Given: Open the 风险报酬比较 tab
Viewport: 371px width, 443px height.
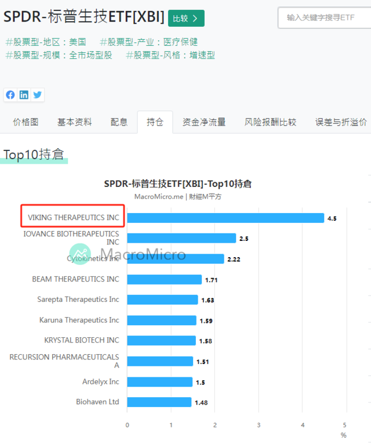Looking at the screenshot, I should click(270, 122).
